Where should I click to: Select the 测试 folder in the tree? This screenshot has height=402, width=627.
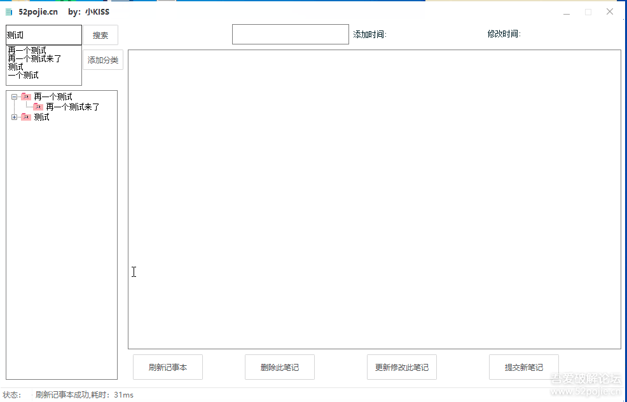click(41, 117)
